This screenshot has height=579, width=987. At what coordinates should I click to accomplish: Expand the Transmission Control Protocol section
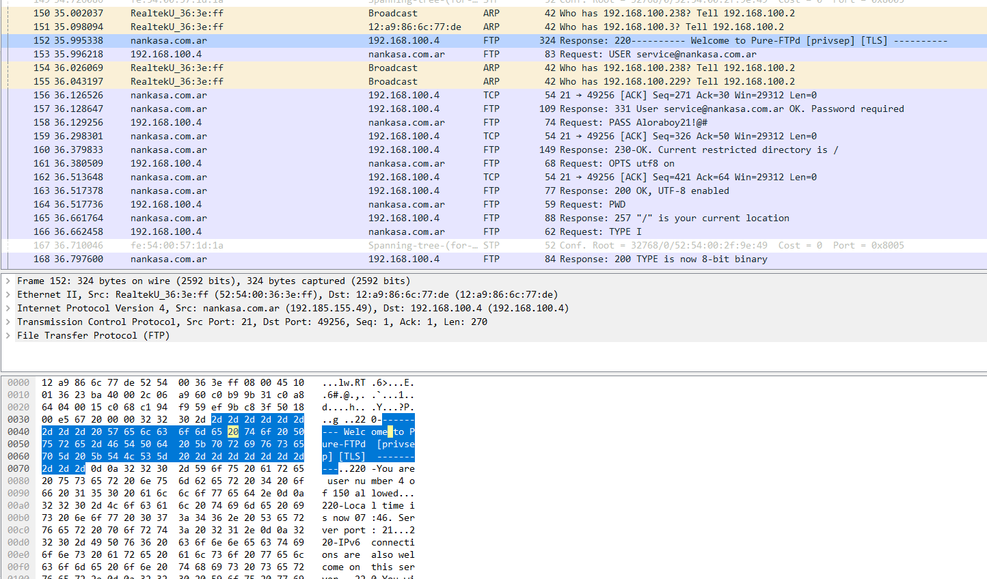[x=8, y=322]
